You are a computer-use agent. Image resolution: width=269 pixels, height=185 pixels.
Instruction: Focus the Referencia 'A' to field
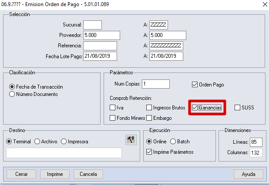click(x=166, y=46)
